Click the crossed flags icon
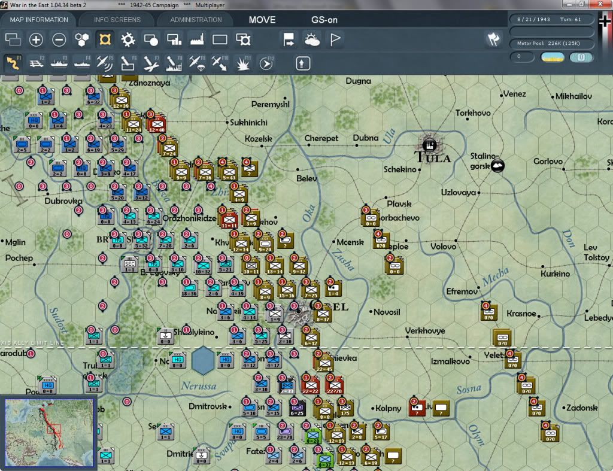The image size is (613, 471). (x=493, y=39)
